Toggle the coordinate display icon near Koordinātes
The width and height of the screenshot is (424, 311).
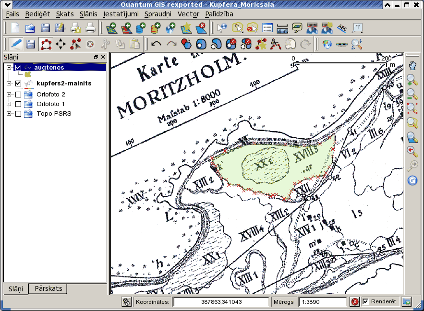(126, 301)
